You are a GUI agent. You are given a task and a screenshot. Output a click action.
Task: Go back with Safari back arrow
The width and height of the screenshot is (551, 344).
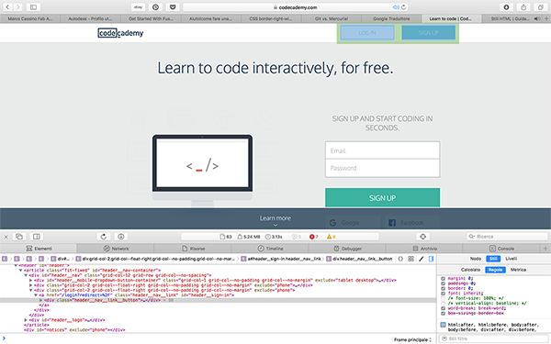(x=7, y=7)
